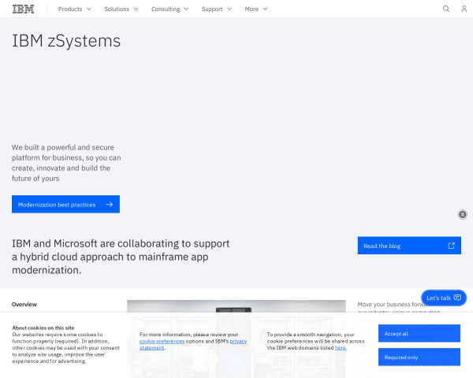Open the cookie preferences link
Viewport: 473px width, 378px height.
162,341
